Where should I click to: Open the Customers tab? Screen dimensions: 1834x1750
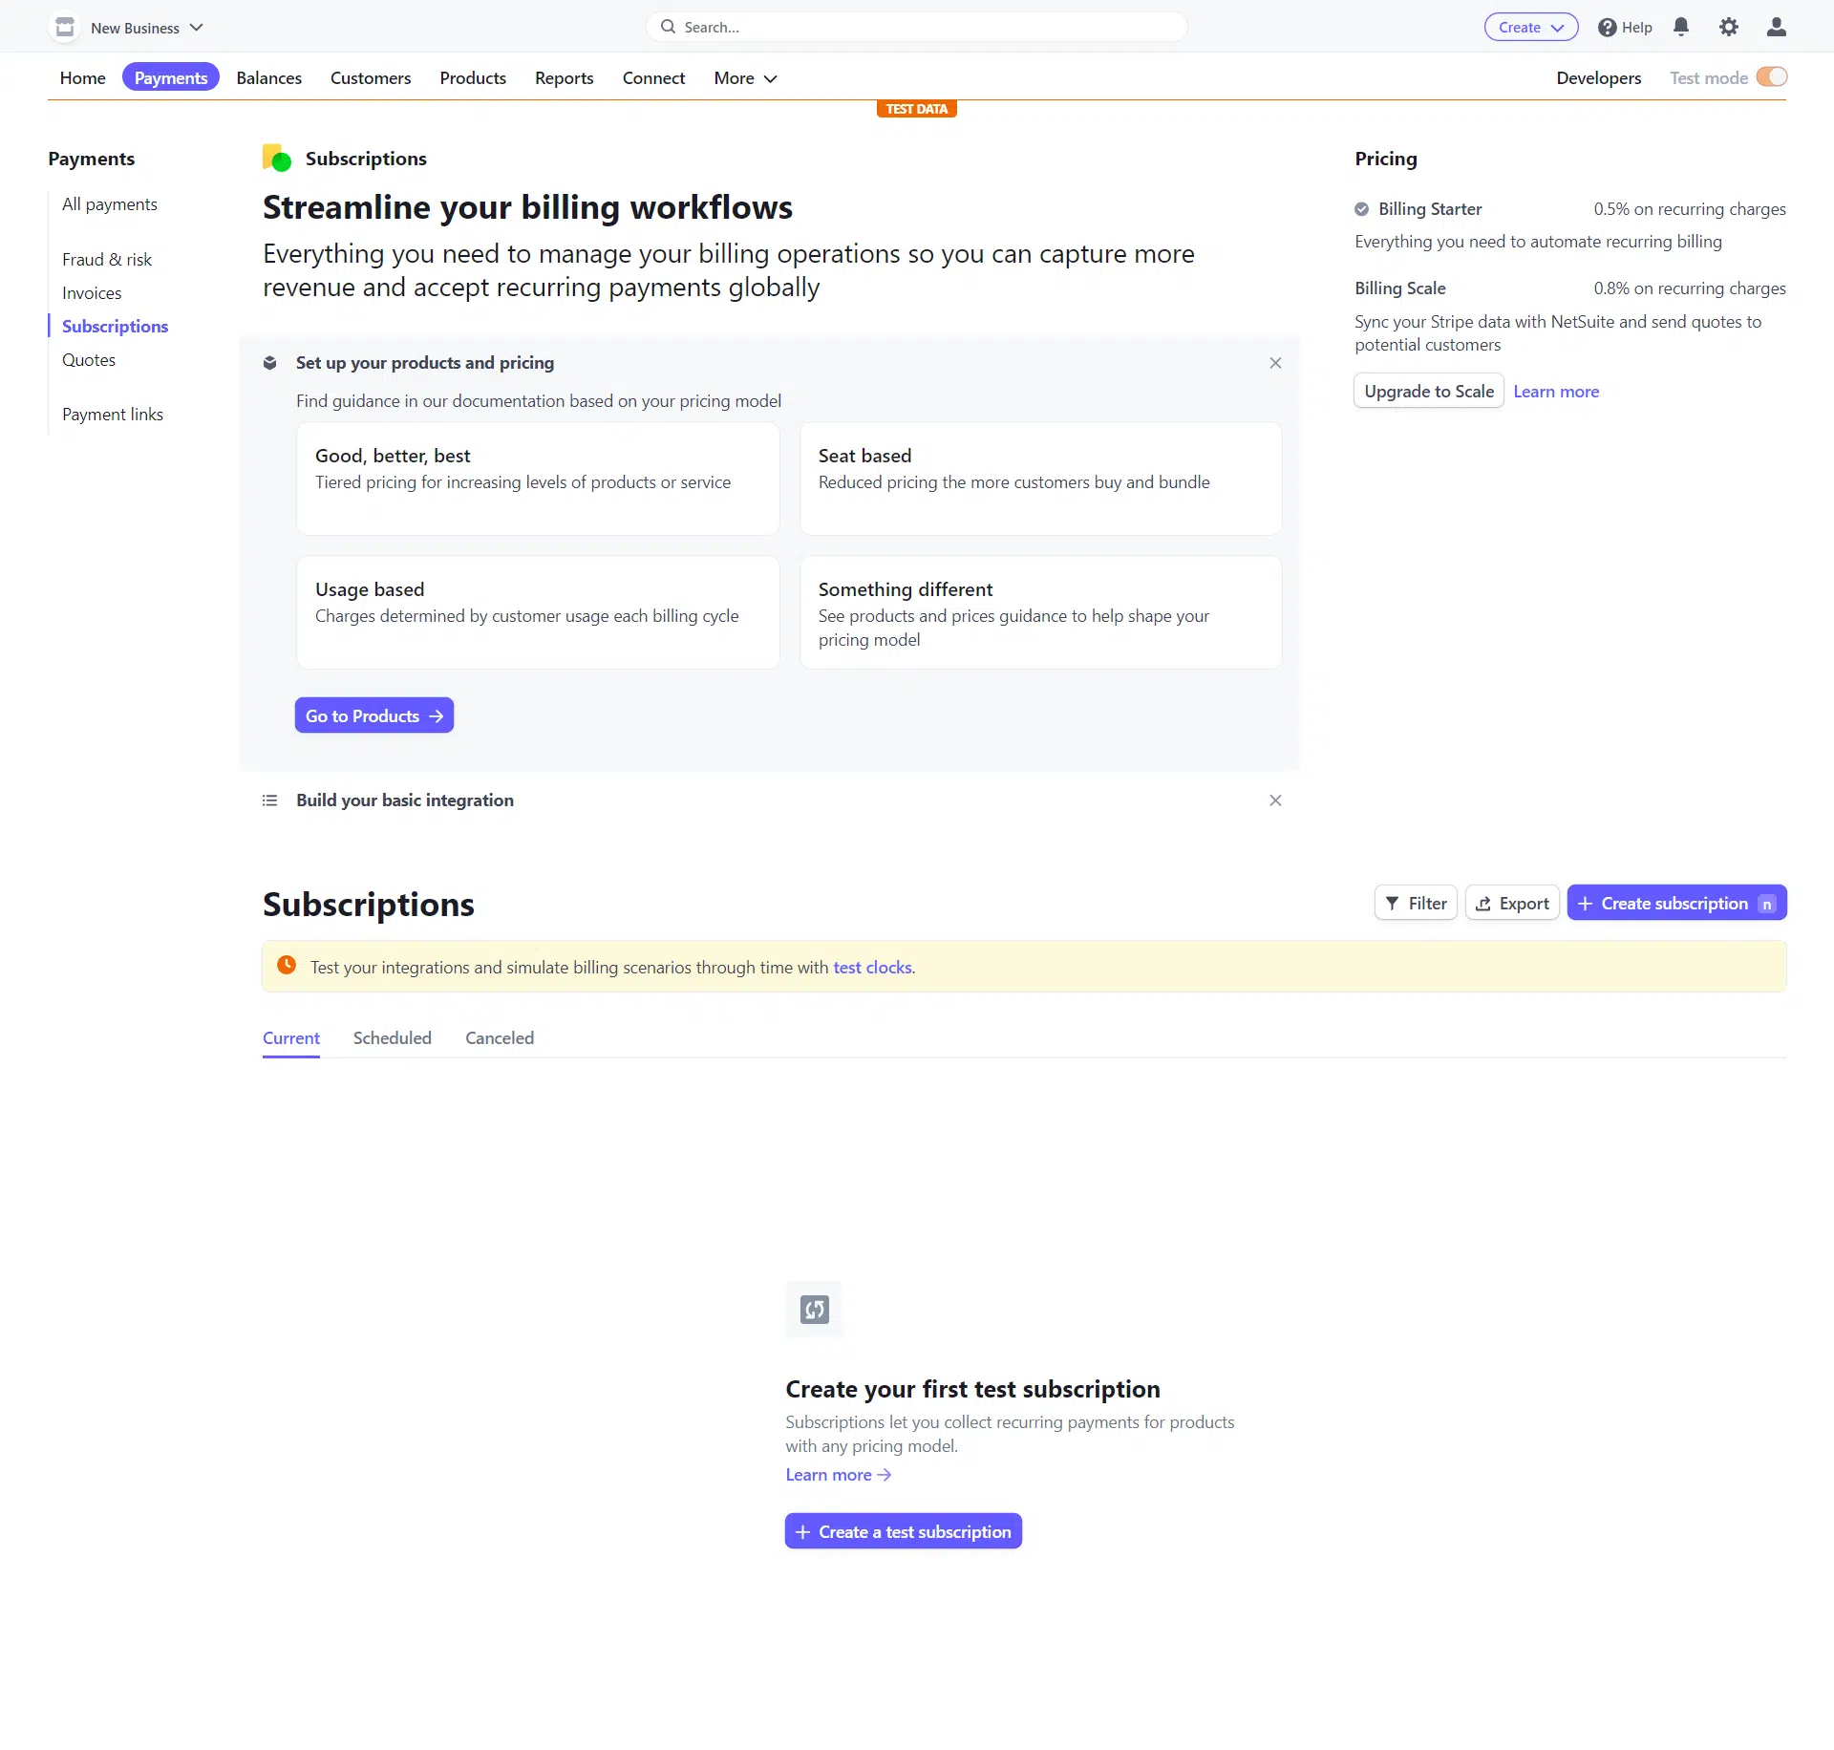pos(371,77)
